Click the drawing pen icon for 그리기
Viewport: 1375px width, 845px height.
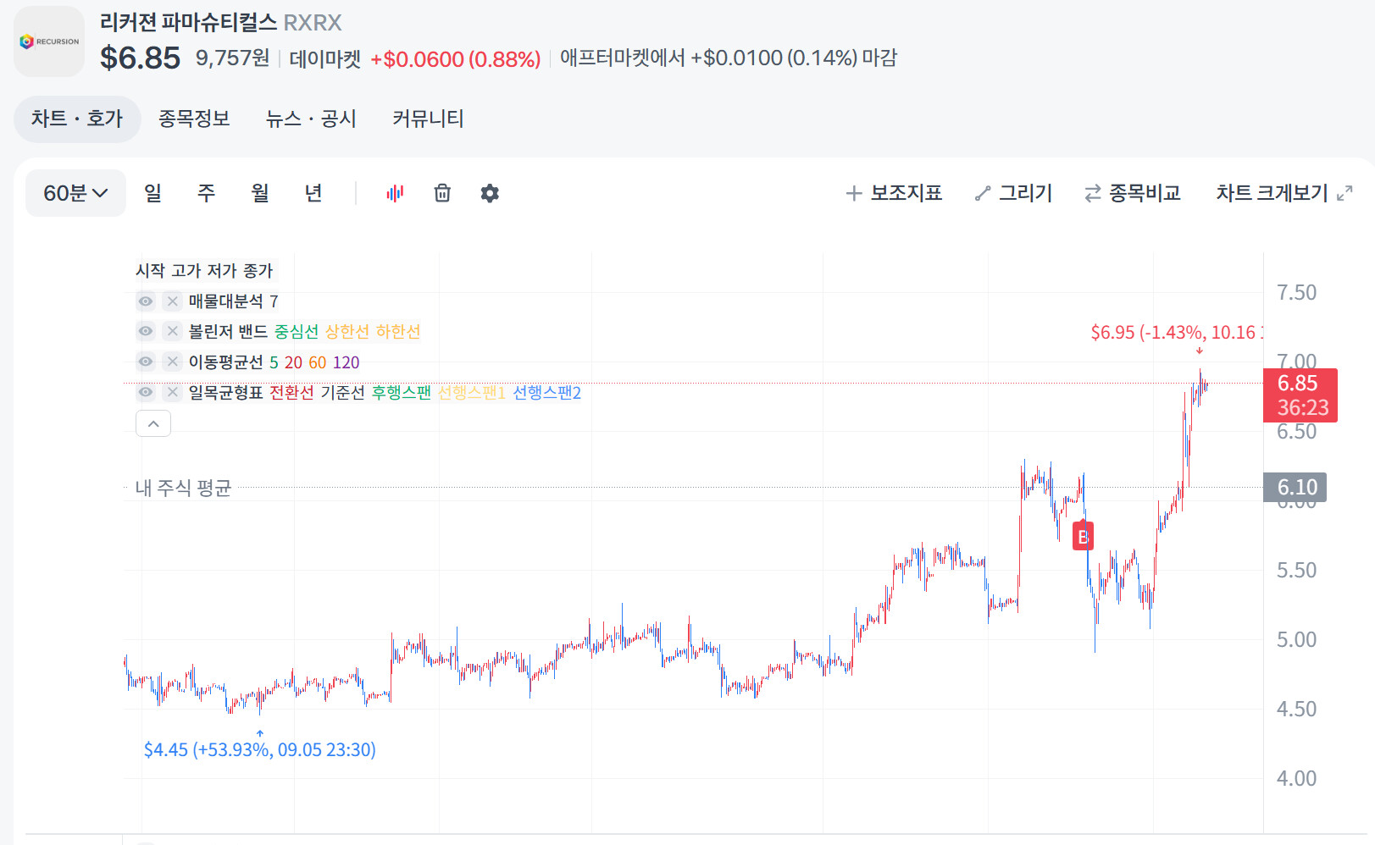pyautogui.click(x=983, y=193)
